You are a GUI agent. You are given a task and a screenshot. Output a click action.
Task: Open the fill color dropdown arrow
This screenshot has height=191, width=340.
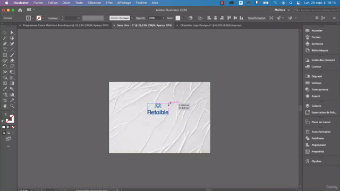click(33, 18)
